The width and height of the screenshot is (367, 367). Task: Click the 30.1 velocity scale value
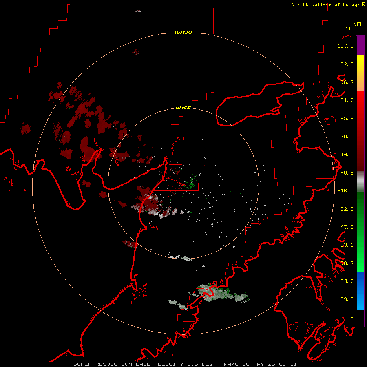point(347,137)
